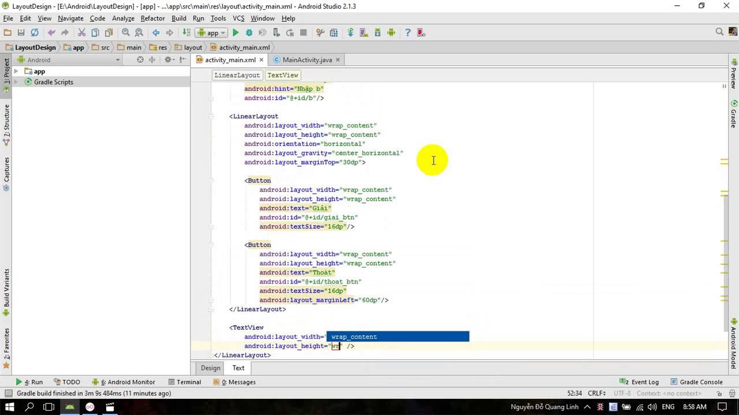
Task: Click the Save All toolbar icon
Action: pos(21,33)
